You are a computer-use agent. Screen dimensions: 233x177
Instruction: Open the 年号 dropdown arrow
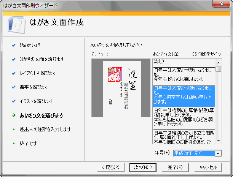point(218,153)
